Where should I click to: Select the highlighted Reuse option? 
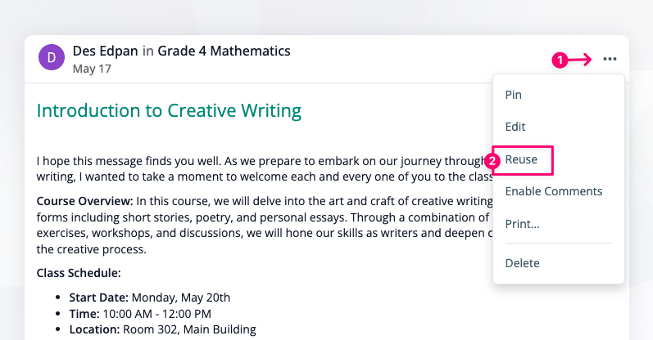[x=521, y=159]
